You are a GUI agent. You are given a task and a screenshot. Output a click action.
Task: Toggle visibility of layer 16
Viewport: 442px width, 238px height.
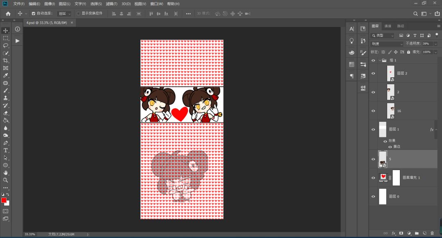373,111
